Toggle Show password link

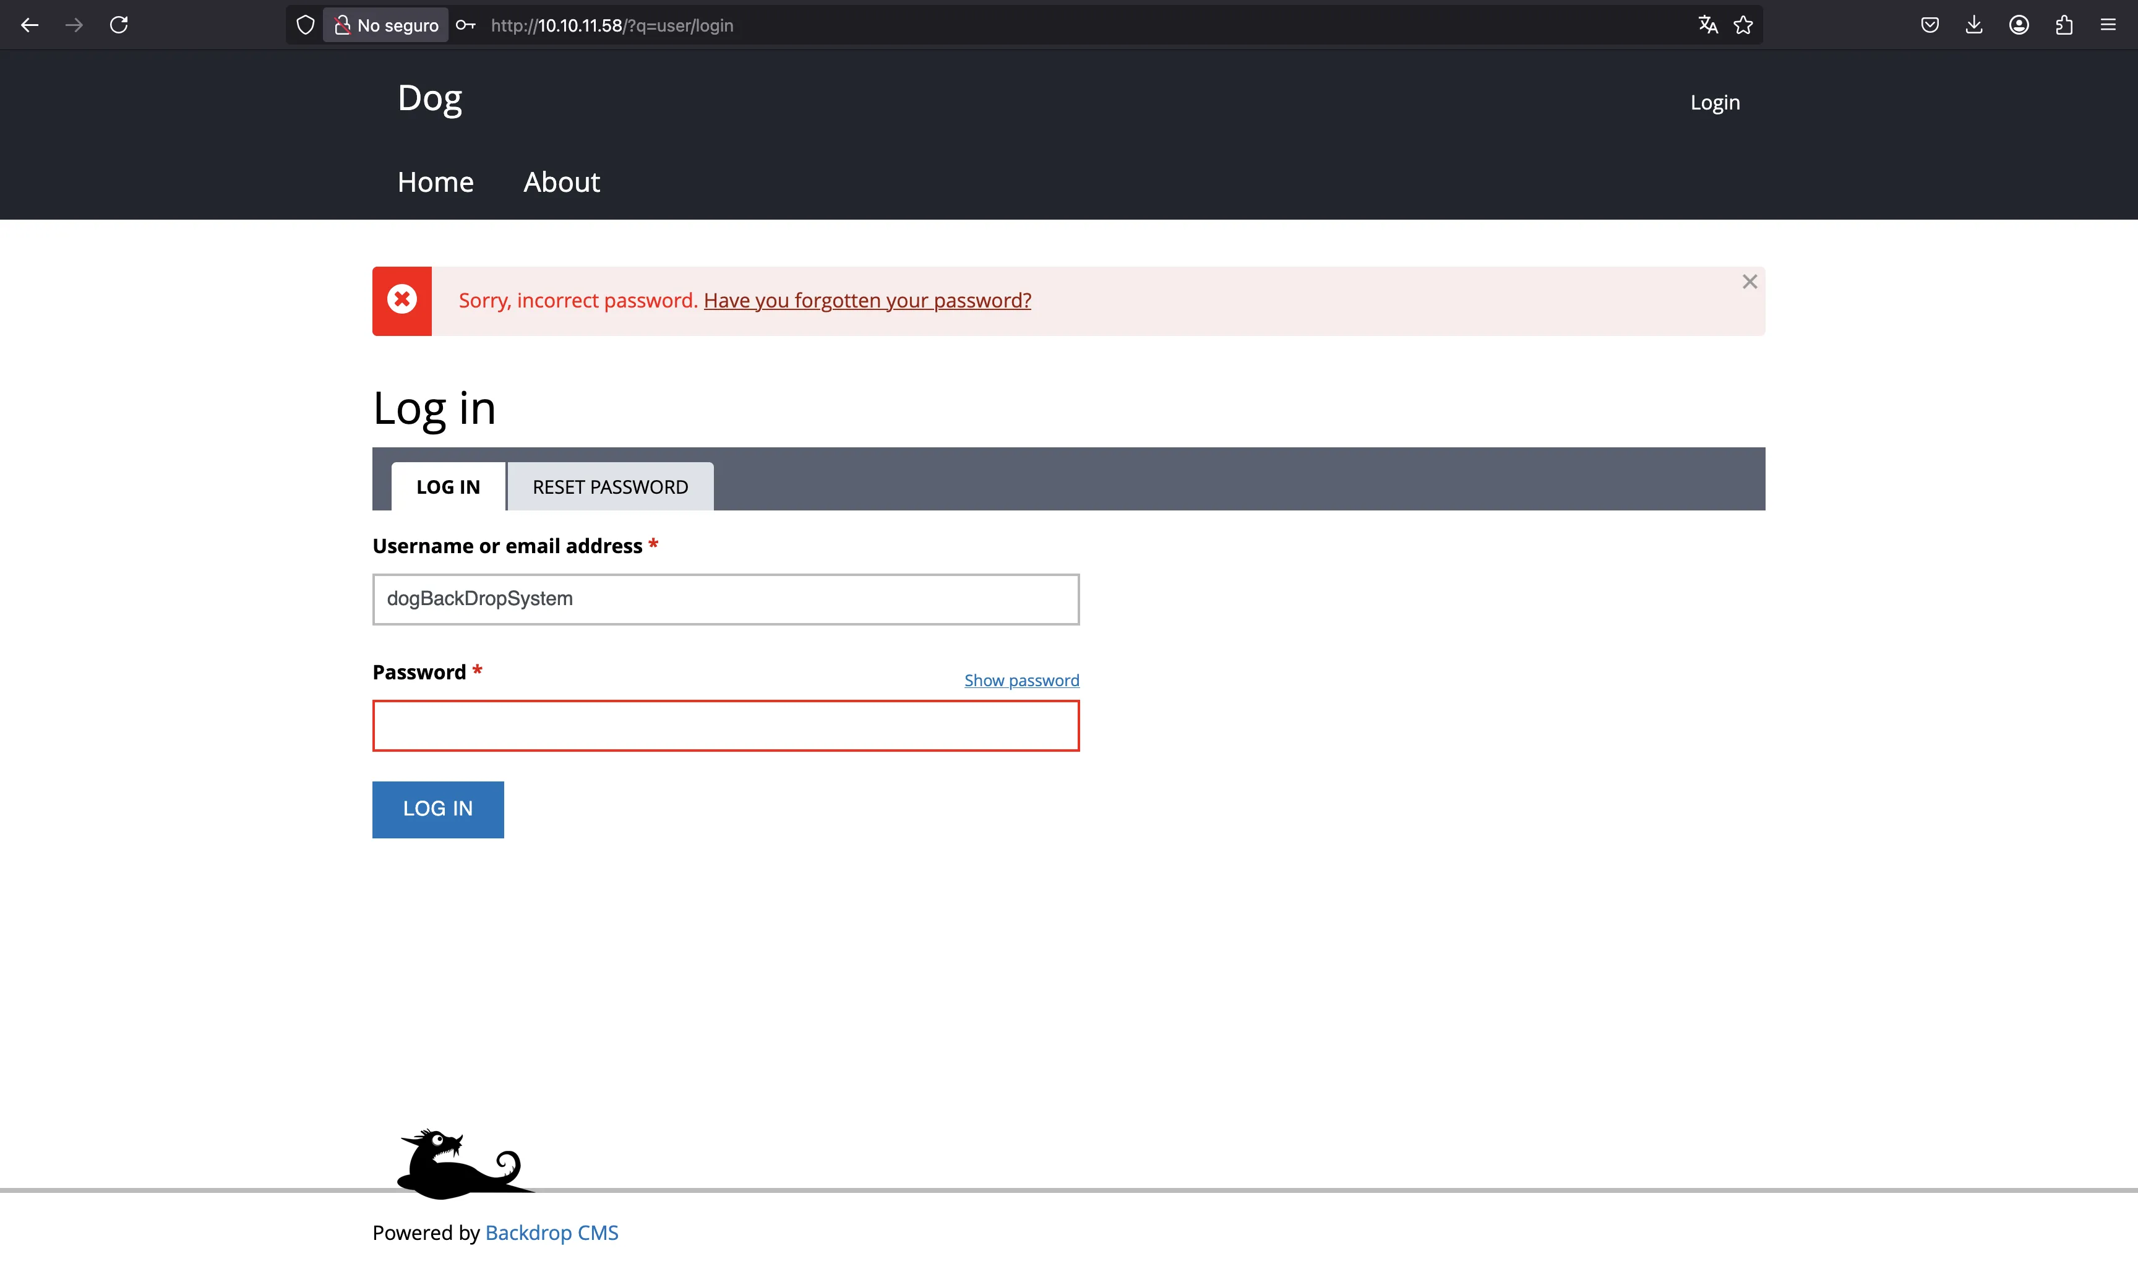1021,681
